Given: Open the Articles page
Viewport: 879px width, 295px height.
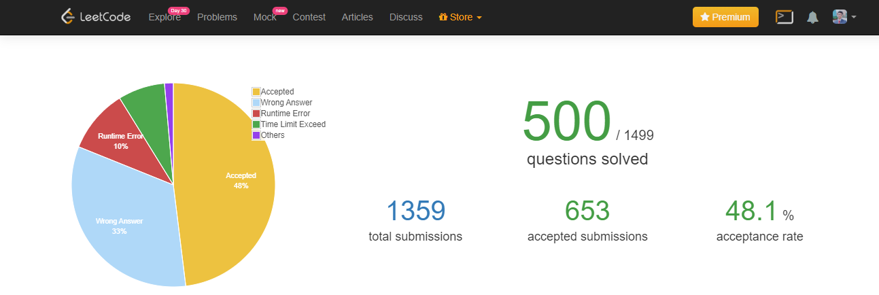Looking at the screenshot, I should point(357,17).
